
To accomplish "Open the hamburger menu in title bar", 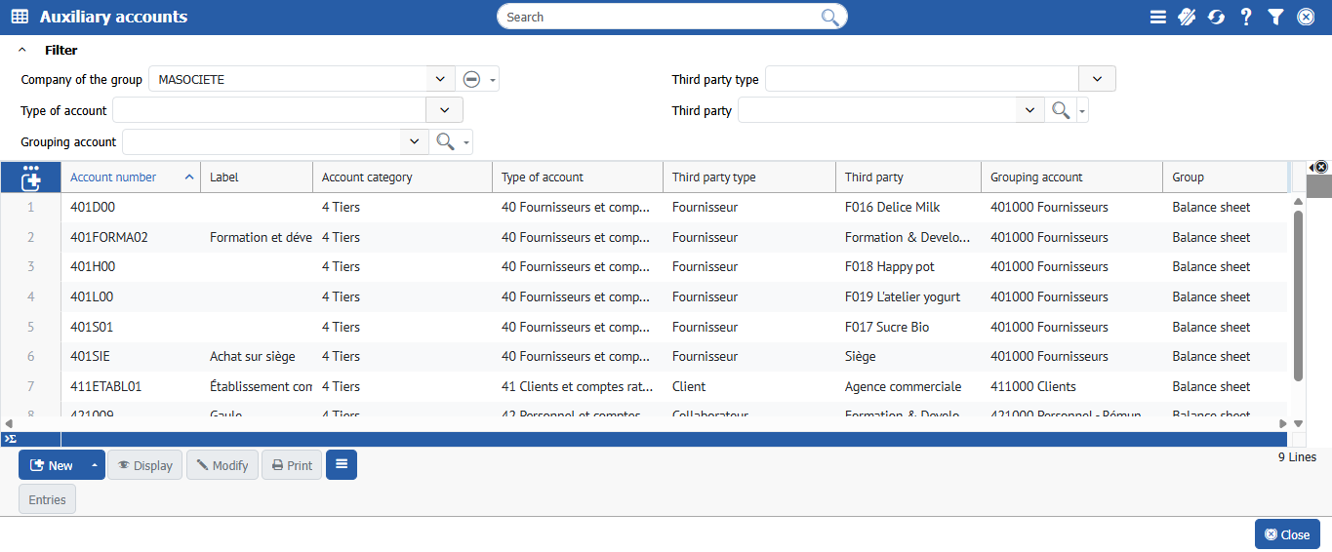I will pyautogui.click(x=1157, y=17).
